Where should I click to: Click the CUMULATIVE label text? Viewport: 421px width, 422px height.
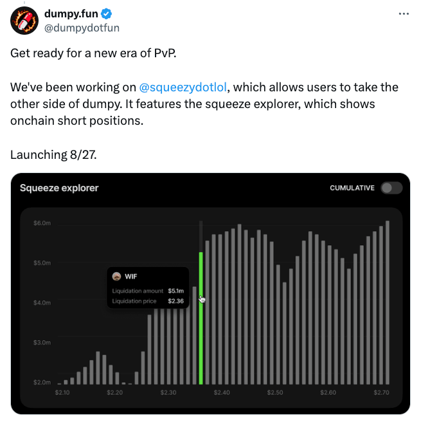352,188
